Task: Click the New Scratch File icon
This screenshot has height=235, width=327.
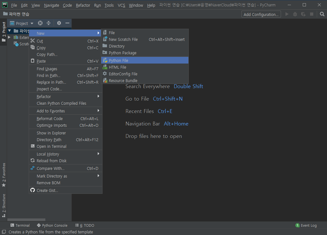Action: (x=105, y=39)
